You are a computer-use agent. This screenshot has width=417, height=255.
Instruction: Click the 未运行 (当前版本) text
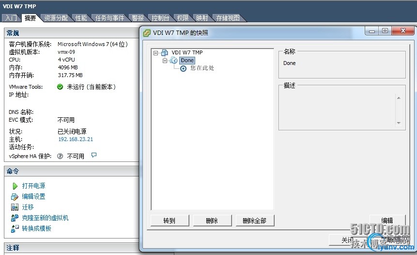[91, 87]
